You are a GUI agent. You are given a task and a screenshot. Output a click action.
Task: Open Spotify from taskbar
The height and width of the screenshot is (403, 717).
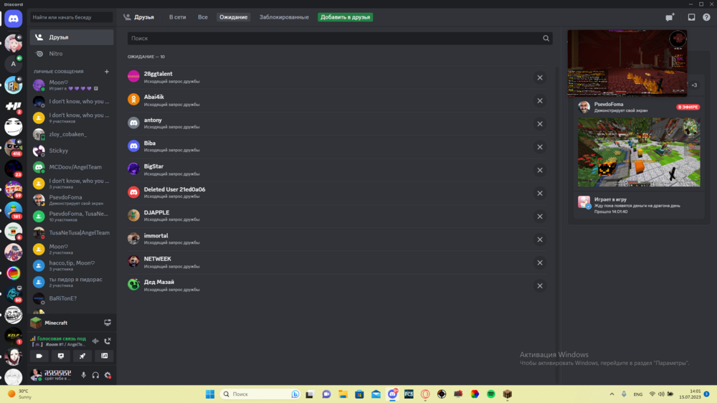(x=491, y=394)
